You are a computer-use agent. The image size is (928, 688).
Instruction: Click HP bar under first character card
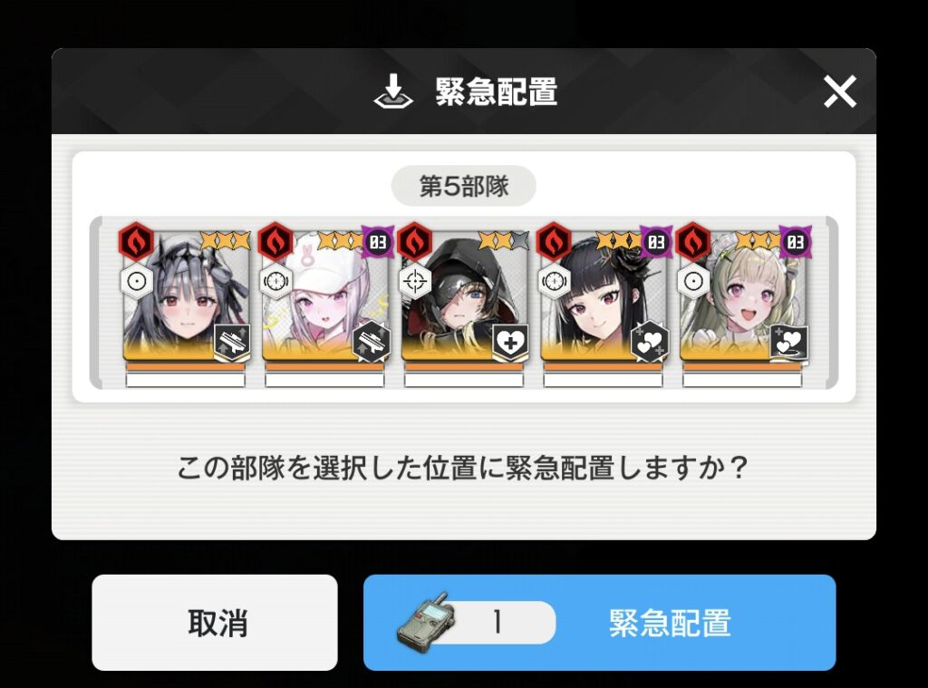(x=185, y=367)
